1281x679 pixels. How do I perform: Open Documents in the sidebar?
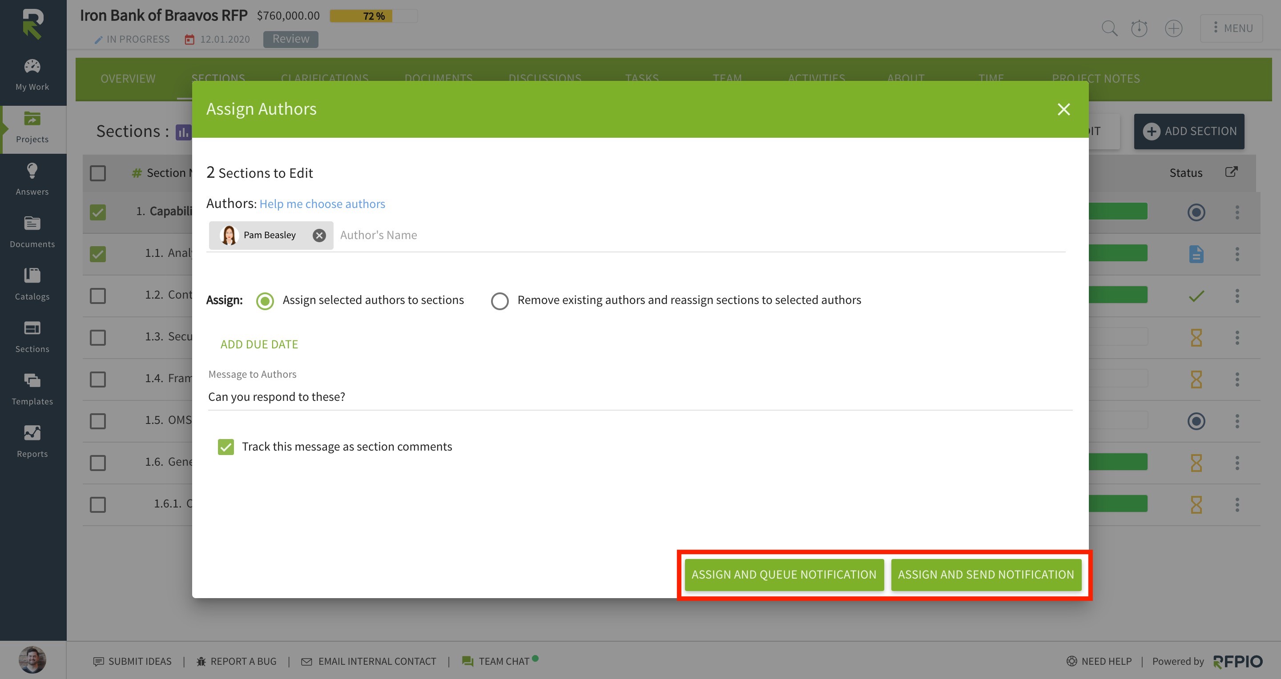[x=32, y=232]
